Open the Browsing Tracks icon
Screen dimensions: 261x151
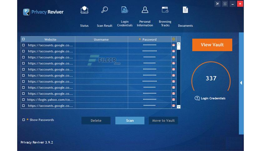165,10
